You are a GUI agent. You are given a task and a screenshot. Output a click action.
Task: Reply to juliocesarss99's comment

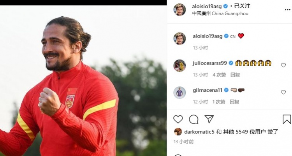pyautogui.click(x=235, y=75)
